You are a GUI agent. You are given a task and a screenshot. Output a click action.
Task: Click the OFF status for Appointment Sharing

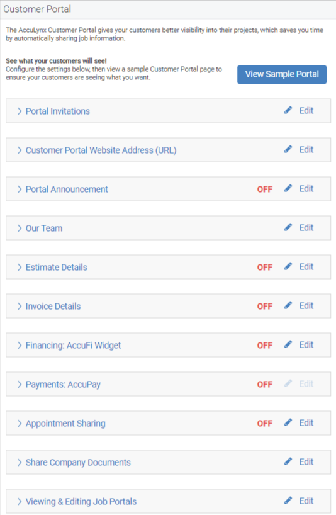coord(265,423)
